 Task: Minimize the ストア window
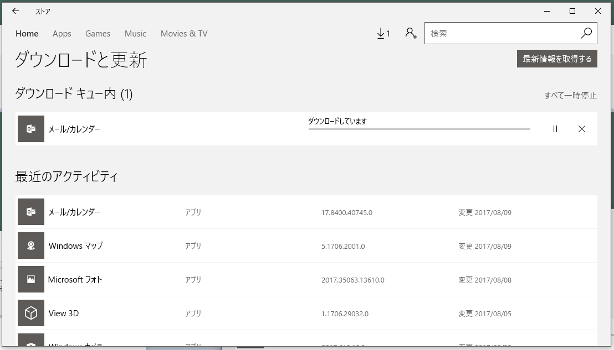click(547, 11)
